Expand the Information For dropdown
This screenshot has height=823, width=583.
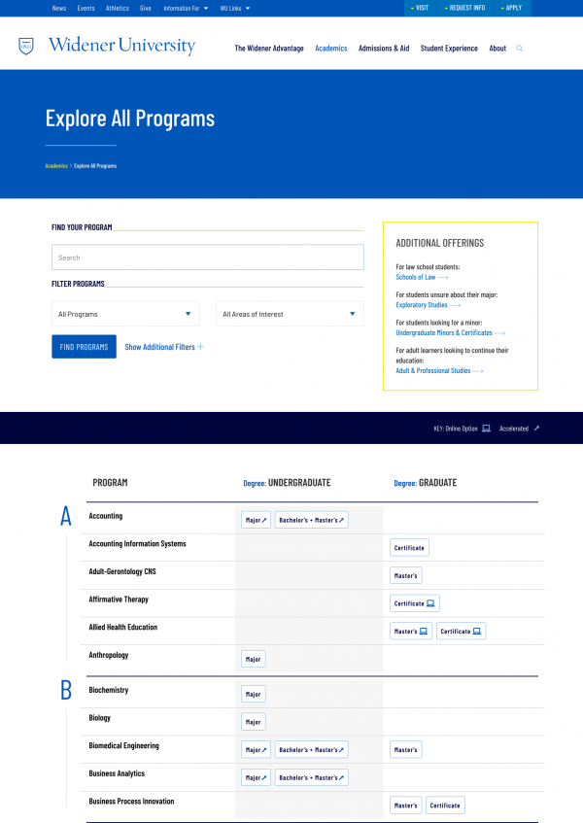(186, 9)
